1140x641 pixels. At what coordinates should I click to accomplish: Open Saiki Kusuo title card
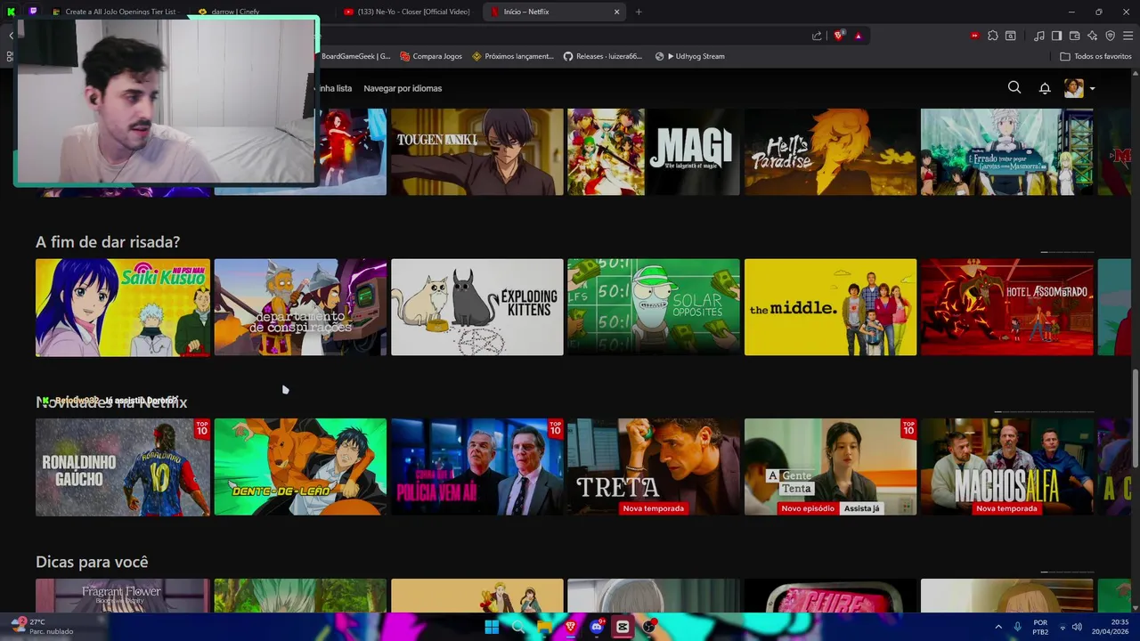[122, 307]
